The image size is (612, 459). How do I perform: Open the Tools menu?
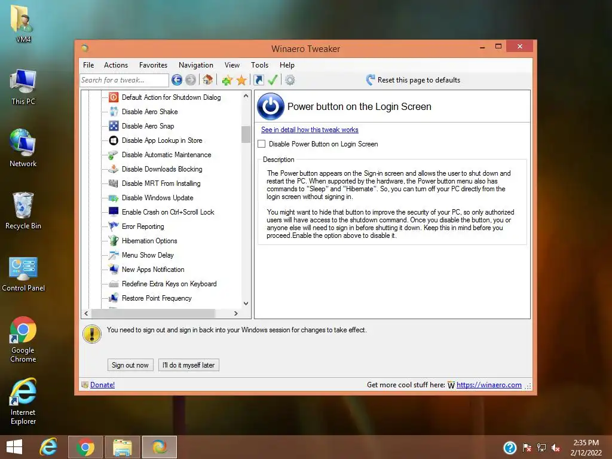[x=259, y=65]
